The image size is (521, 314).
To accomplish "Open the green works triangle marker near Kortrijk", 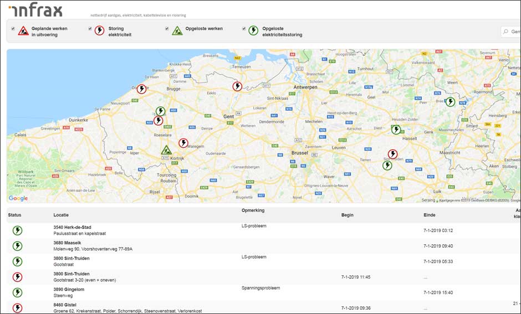I will point(166,151).
